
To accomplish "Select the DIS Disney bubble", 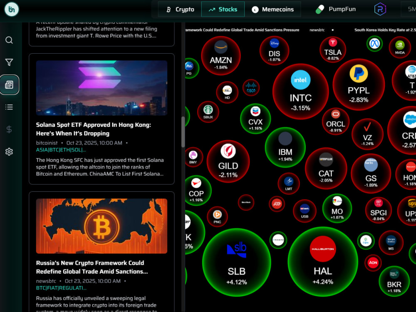I will (x=274, y=50).
